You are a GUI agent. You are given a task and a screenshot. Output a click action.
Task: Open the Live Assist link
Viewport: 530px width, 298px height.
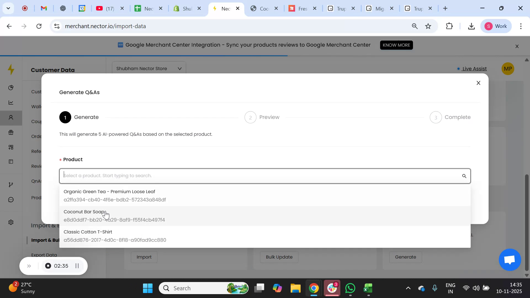coord(474,69)
